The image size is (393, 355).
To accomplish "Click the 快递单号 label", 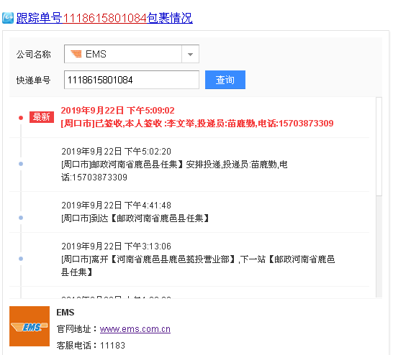I will click(33, 80).
